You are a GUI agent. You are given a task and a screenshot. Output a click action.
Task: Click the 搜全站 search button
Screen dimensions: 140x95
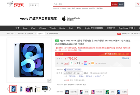pyautogui.click(x=114, y=4)
